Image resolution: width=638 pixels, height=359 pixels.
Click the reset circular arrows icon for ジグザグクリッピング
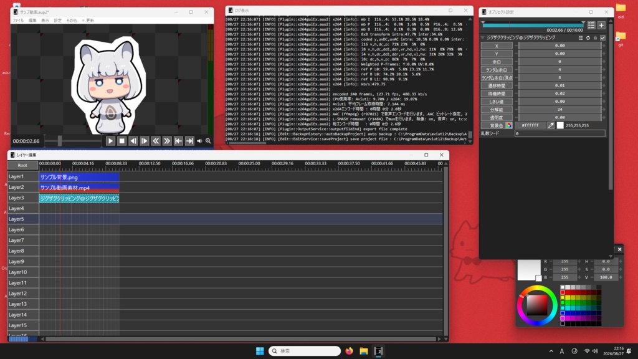(588, 38)
